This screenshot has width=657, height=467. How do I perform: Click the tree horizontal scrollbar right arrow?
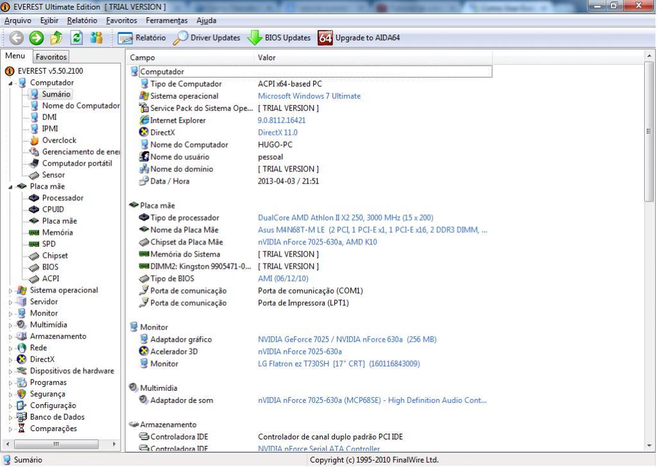pos(114,444)
